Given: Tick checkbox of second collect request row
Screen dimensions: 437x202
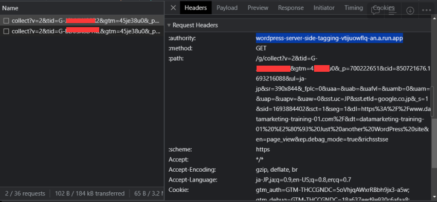Looking at the screenshot, I should 6,31.
